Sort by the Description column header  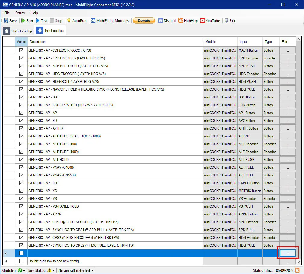[x=115, y=42]
